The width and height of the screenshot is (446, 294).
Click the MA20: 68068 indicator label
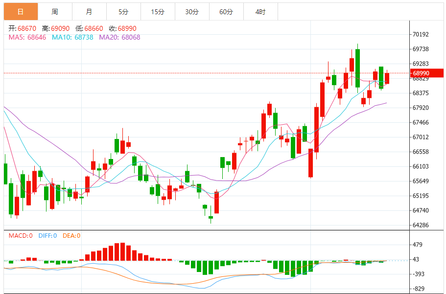[119, 37]
